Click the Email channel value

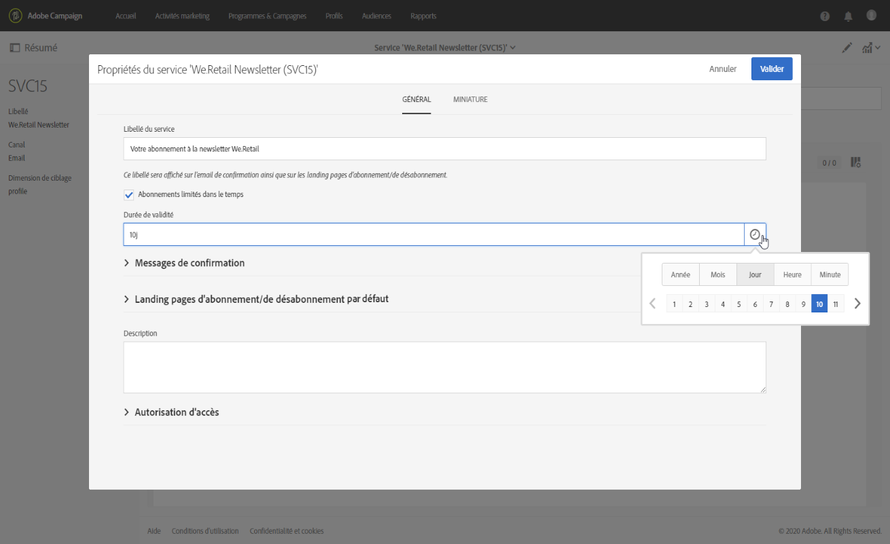[x=16, y=158]
